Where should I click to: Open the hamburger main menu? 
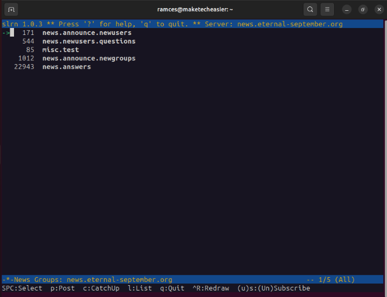(x=327, y=10)
